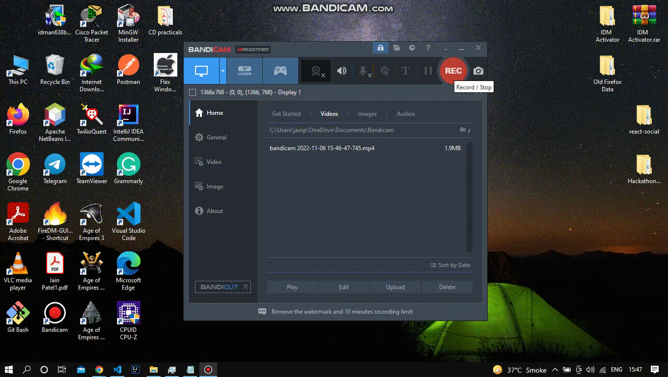
Task: Open screen recording mode dropdown arrow
Action: [223, 71]
